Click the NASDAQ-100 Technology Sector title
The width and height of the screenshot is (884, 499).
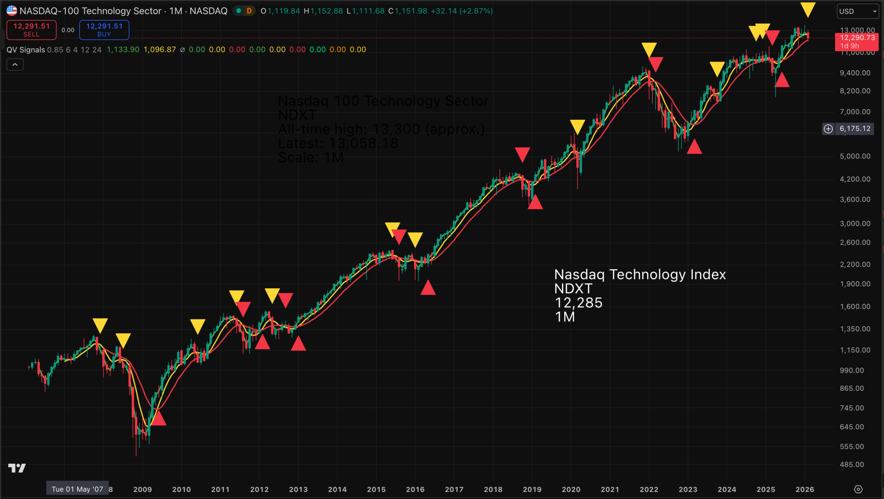pos(91,11)
